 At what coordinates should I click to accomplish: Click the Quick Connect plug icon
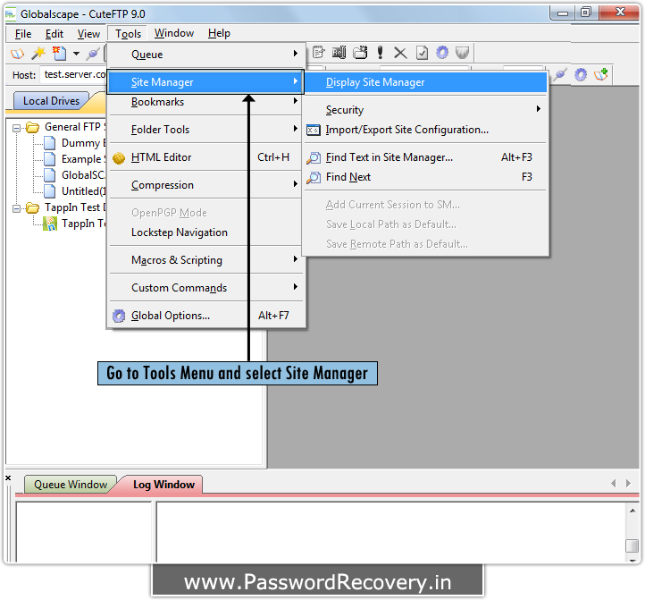point(560,74)
